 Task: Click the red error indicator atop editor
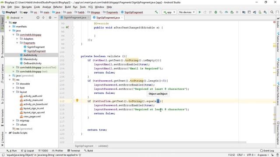coord(274,22)
